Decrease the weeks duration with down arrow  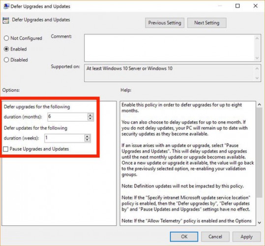pyautogui.click(x=87, y=140)
